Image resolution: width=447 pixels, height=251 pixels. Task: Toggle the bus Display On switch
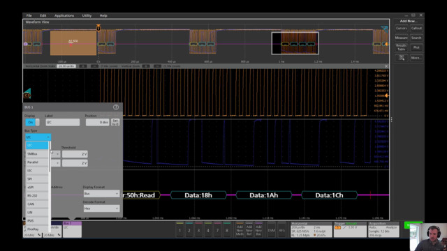(32, 122)
